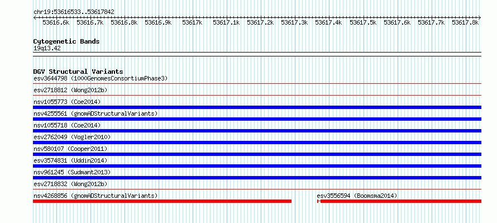Select the first esv2718812 (Wong2012b) variant label
The image size is (497, 223).
point(70,90)
